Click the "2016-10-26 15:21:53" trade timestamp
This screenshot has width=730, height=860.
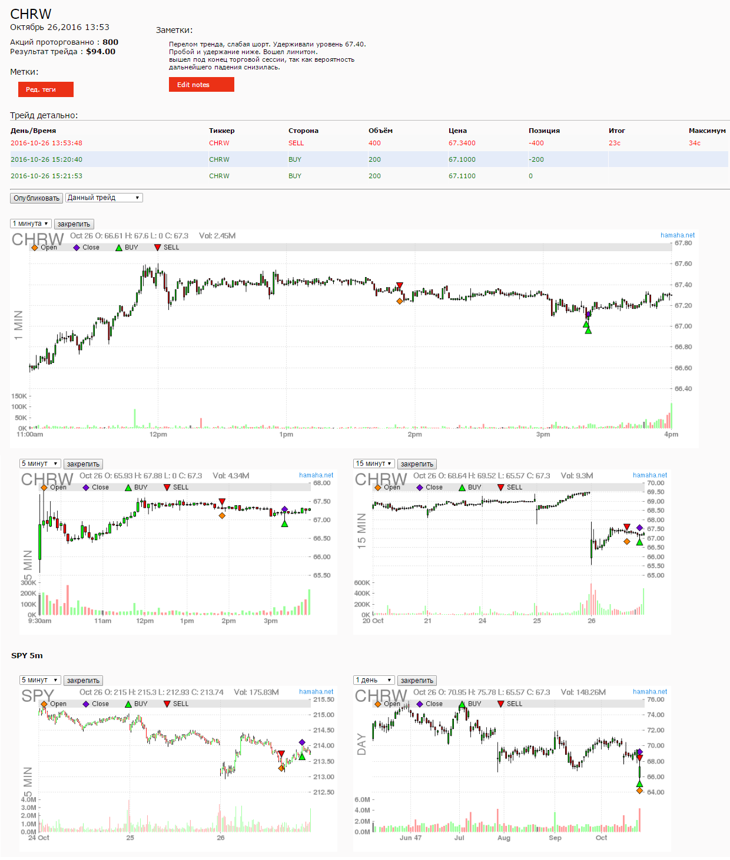click(x=47, y=176)
